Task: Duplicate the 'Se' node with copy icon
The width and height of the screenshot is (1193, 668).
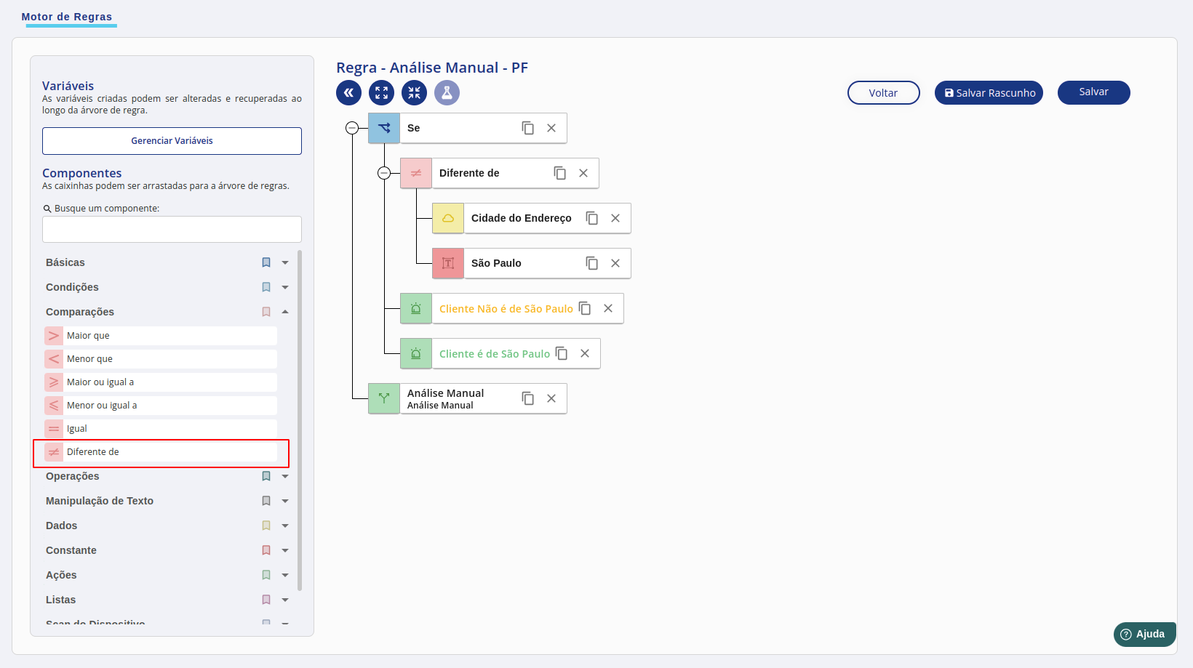Action: pos(528,128)
